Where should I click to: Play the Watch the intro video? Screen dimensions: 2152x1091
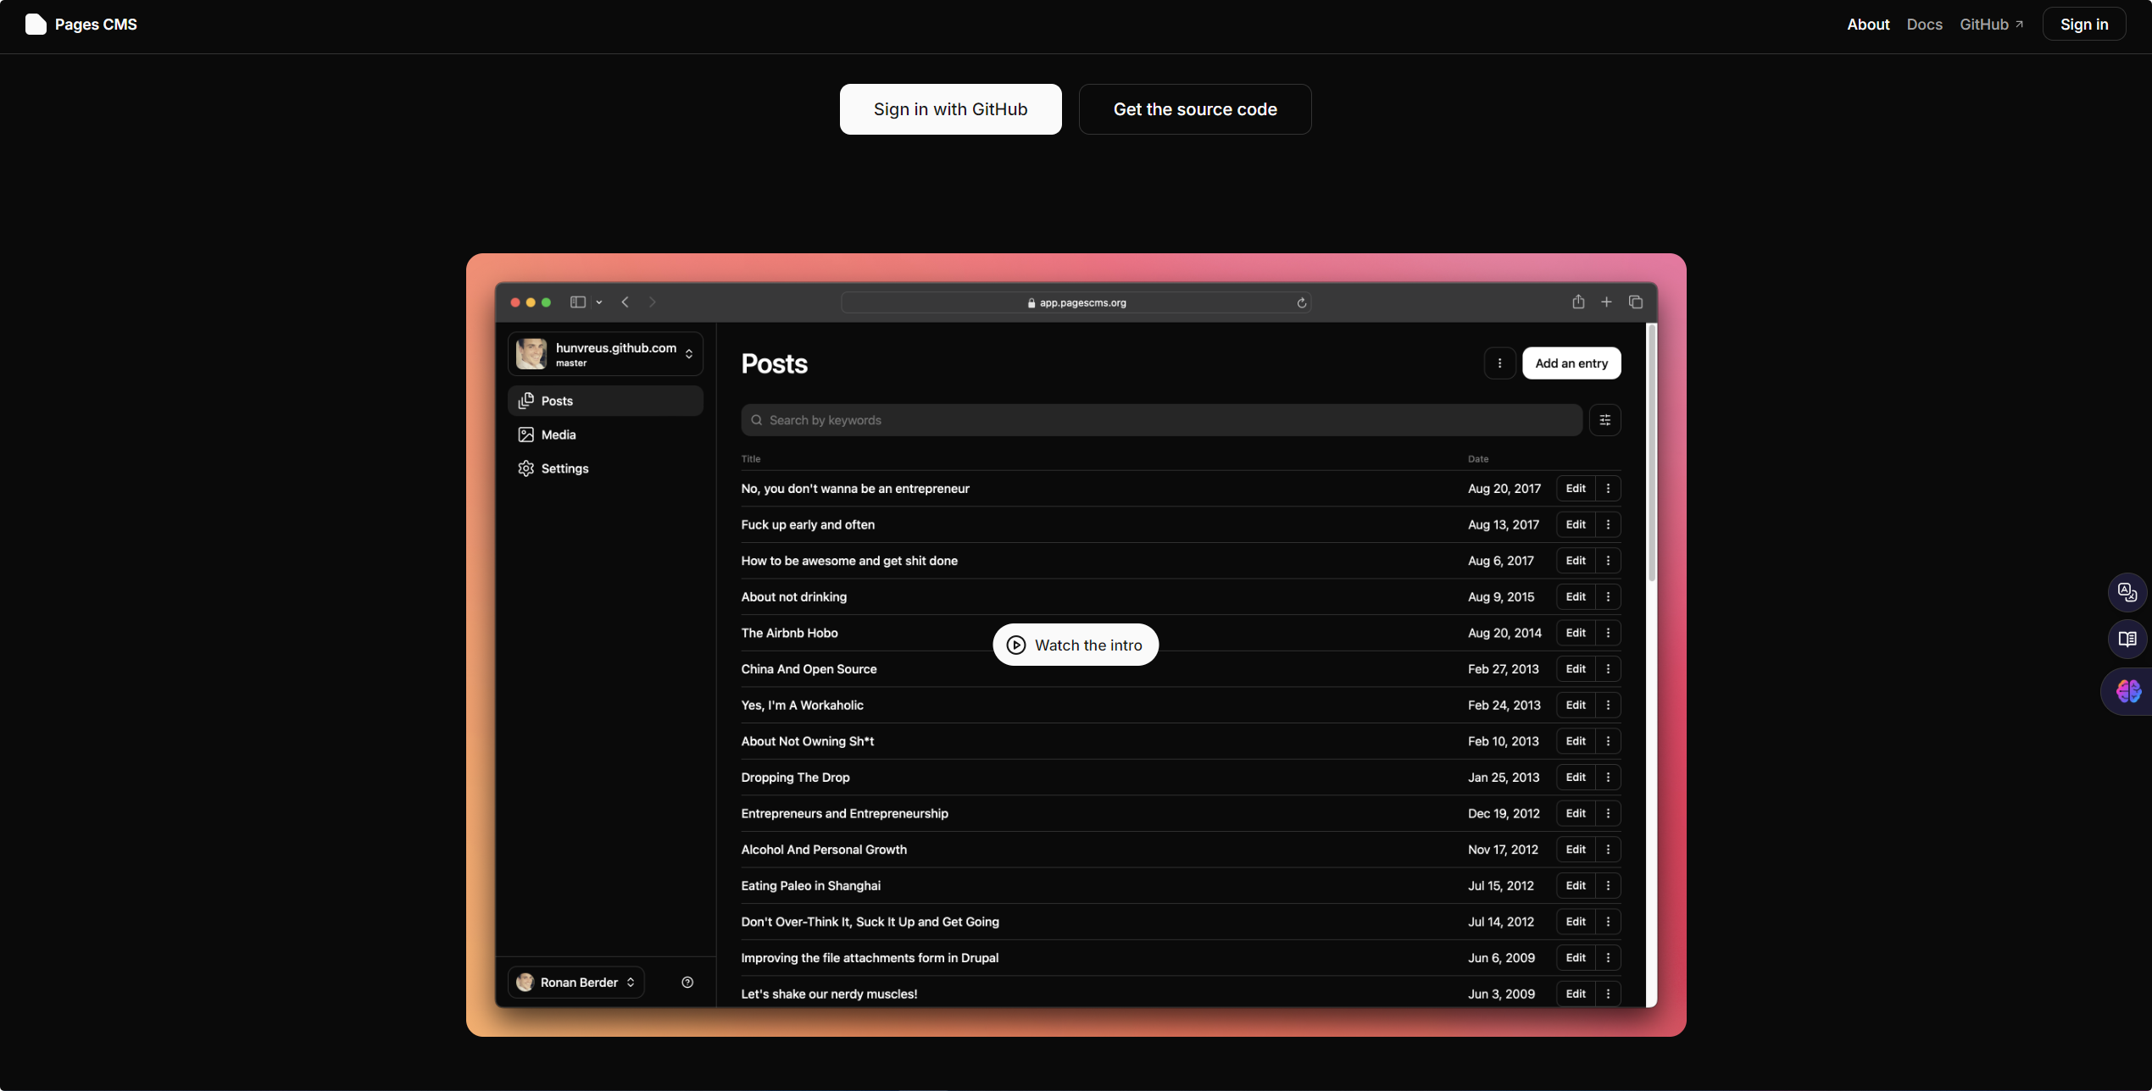tap(1075, 645)
